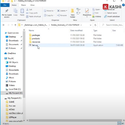
Task: Select the products folder
Action: click(x=36, y=38)
